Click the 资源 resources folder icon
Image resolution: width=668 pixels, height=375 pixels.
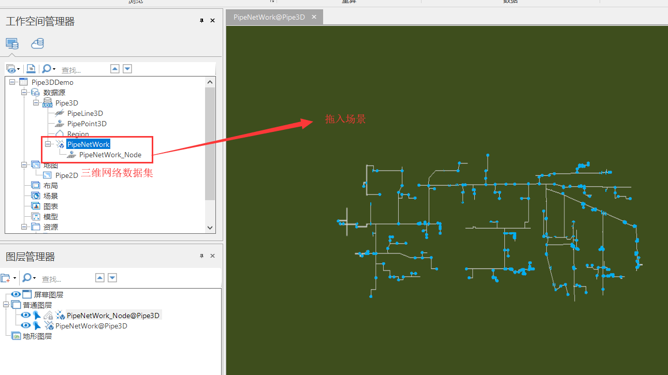(35, 227)
